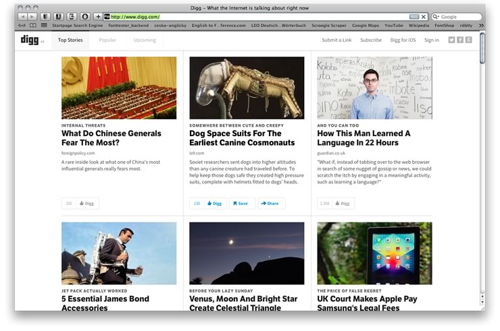Click the RSS button in address bar
The height and width of the screenshot is (331, 500).
[x=414, y=16]
